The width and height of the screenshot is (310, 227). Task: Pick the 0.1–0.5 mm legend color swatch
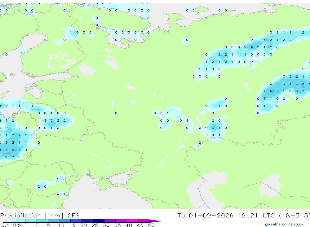point(8,221)
